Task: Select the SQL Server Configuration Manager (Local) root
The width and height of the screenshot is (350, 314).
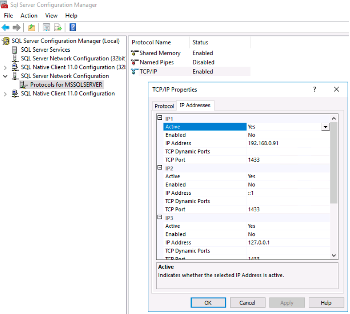Action: [65, 41]
